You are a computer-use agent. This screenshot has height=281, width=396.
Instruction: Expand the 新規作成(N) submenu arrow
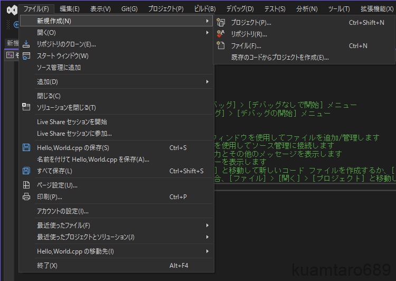pyautogui.click(x=208, y=21)
